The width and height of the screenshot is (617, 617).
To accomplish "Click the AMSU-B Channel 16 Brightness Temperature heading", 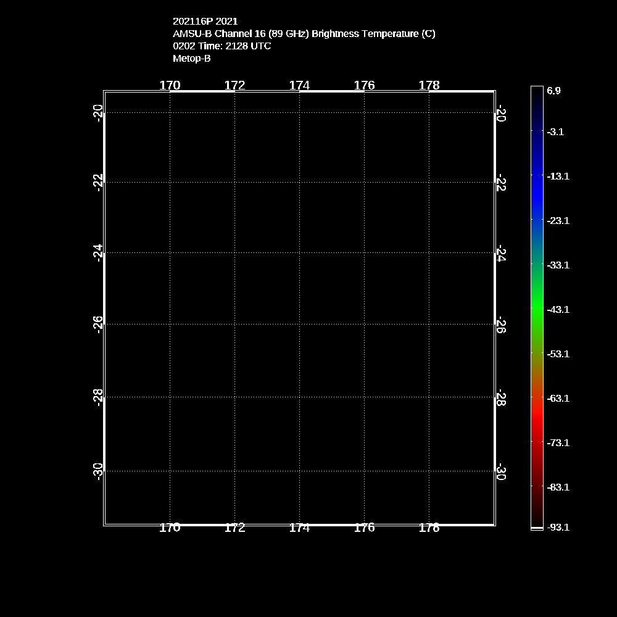I will coord(304,34).
